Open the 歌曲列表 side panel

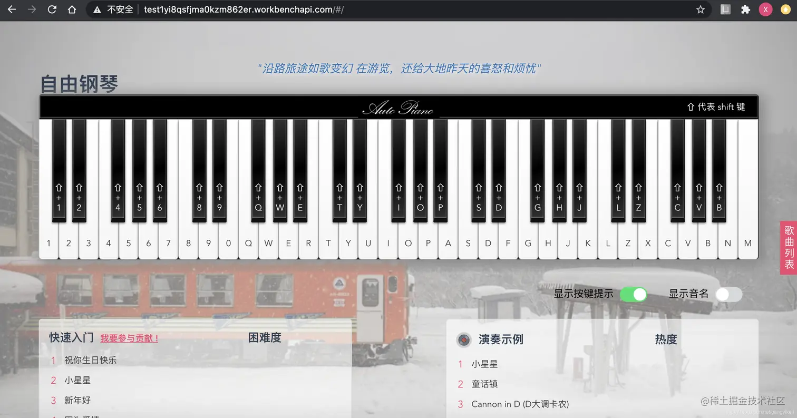tap(788, 247)
